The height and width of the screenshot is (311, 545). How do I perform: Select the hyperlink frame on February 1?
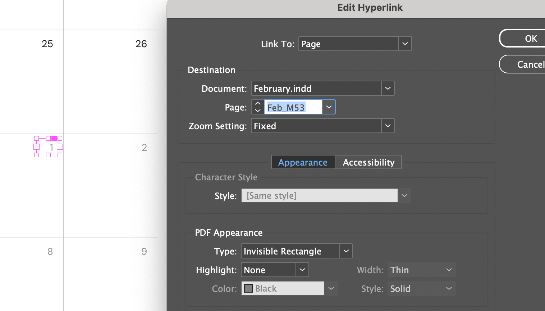(48, 147)
